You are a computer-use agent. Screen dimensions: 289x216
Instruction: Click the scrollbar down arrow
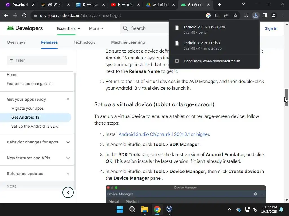tap(286, 200)
